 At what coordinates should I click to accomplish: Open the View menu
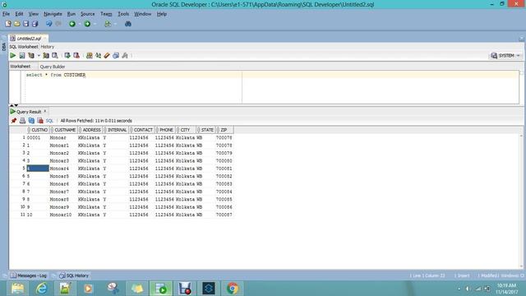(33, 14)
